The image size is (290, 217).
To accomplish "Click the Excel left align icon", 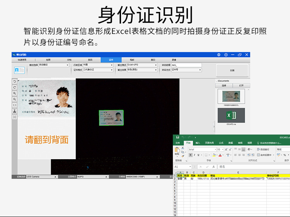I will tap(235, 155).
